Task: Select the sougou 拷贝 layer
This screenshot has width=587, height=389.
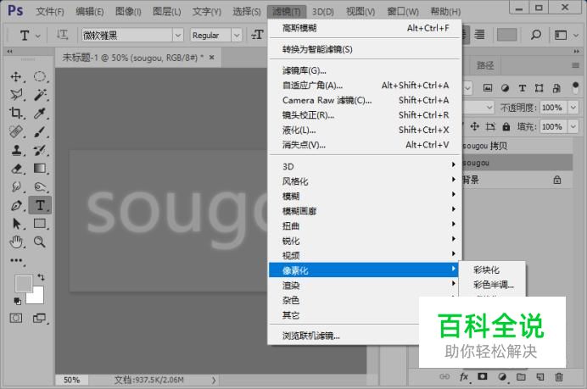Action: (517, 146)
